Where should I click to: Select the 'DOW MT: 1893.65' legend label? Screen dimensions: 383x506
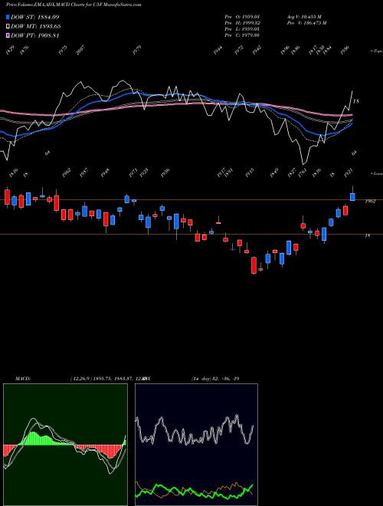[36, 26]
